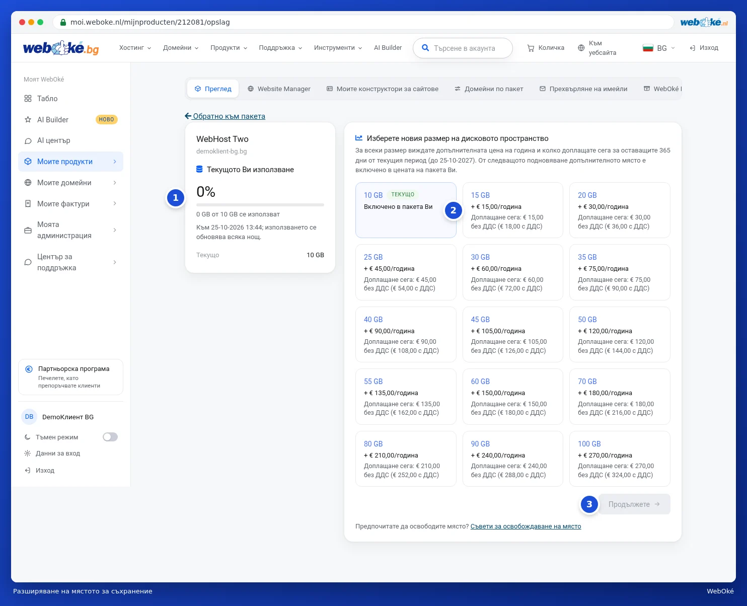Click AI Builder in the top navigation
This screenshot has height=606, width=747.
coord(388,48)
